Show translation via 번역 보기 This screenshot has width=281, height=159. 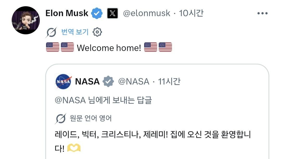coord(75,32)
